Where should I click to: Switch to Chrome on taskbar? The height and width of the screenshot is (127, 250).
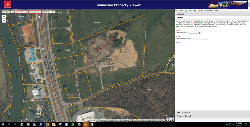[x=47, y=124]
